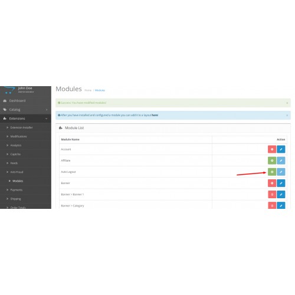Click the Home breadcrumb link

88,90
